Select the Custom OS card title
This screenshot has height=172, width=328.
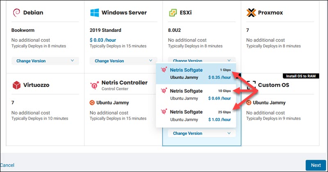273,85
